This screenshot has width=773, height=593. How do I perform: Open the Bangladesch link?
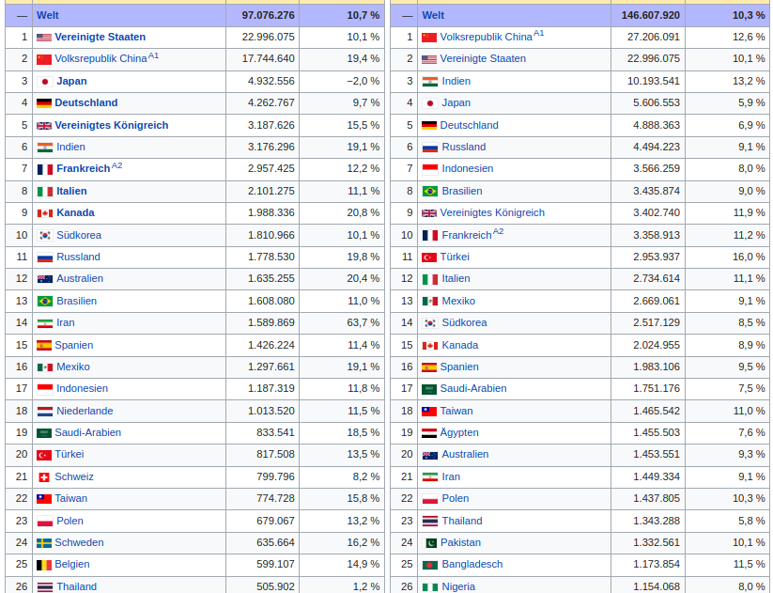click(472, 564)
